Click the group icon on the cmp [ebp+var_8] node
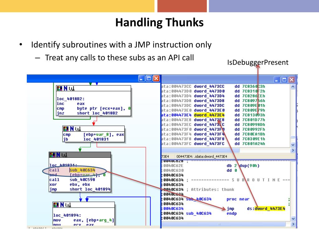This screenshot has width=319, height=239. (78, 129)
